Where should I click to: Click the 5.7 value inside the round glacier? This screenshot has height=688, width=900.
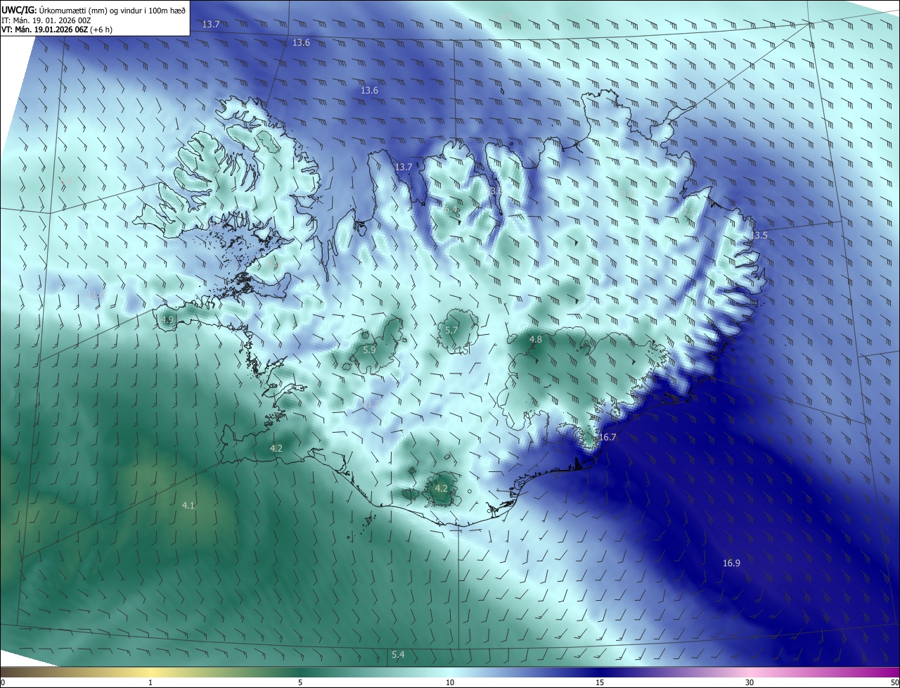[451, 330]
